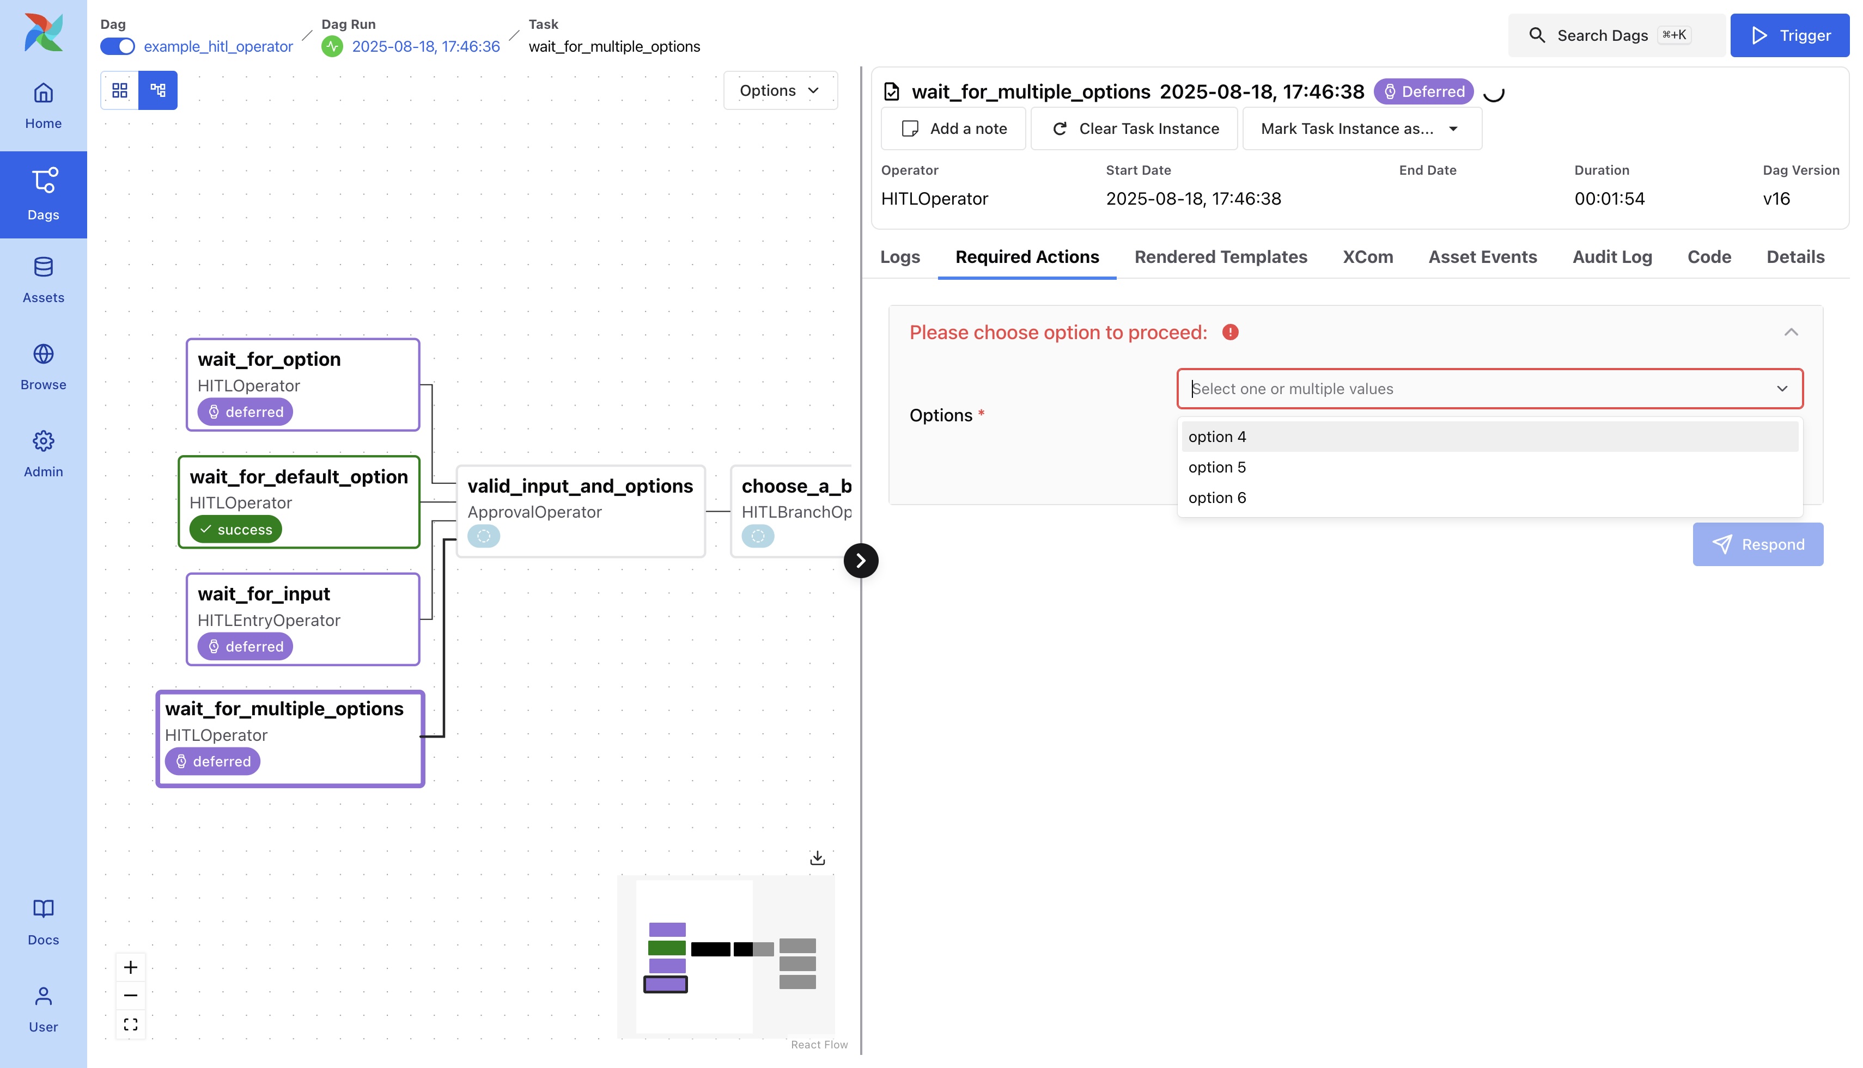This screenshot has width=1863, height=1068.
Task: Open the graph Options dropdown
Action: point(780,90)
